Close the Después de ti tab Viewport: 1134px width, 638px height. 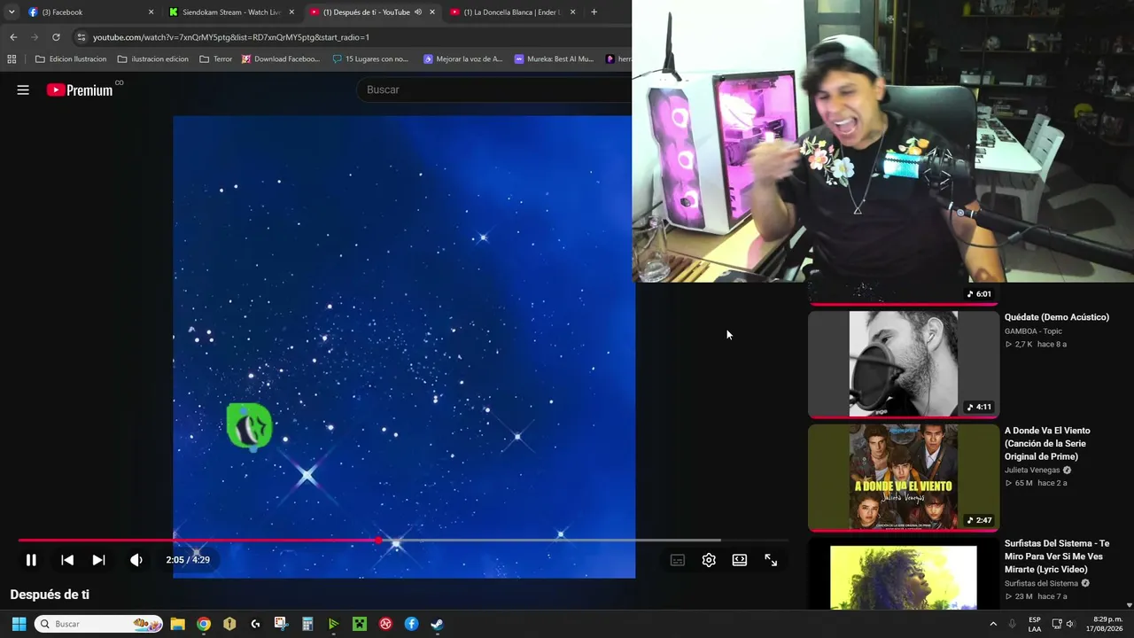pos(432,12)
